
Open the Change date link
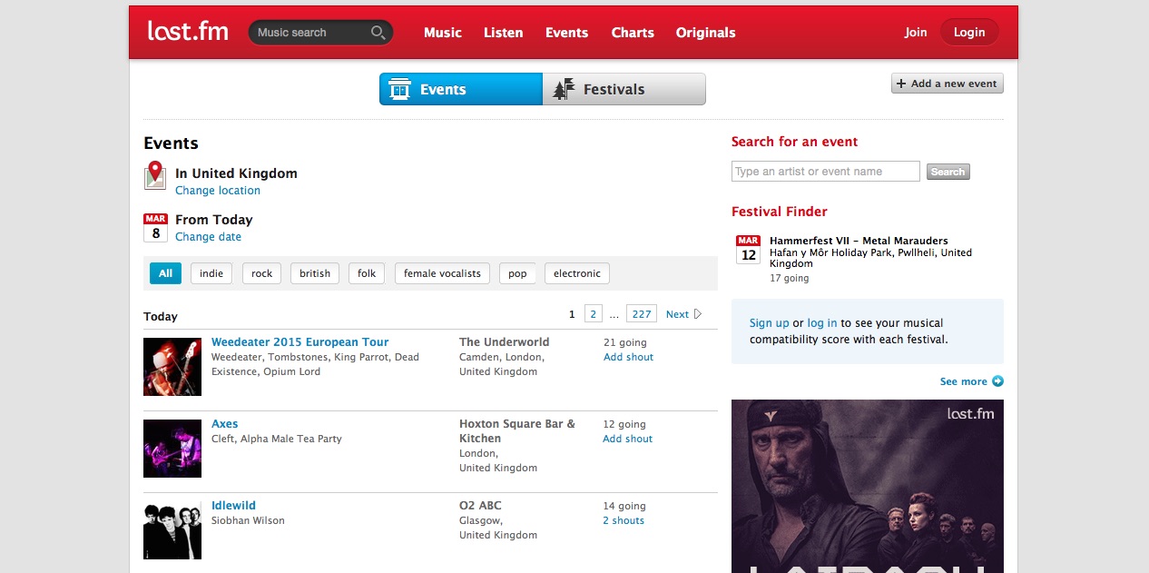208,237
